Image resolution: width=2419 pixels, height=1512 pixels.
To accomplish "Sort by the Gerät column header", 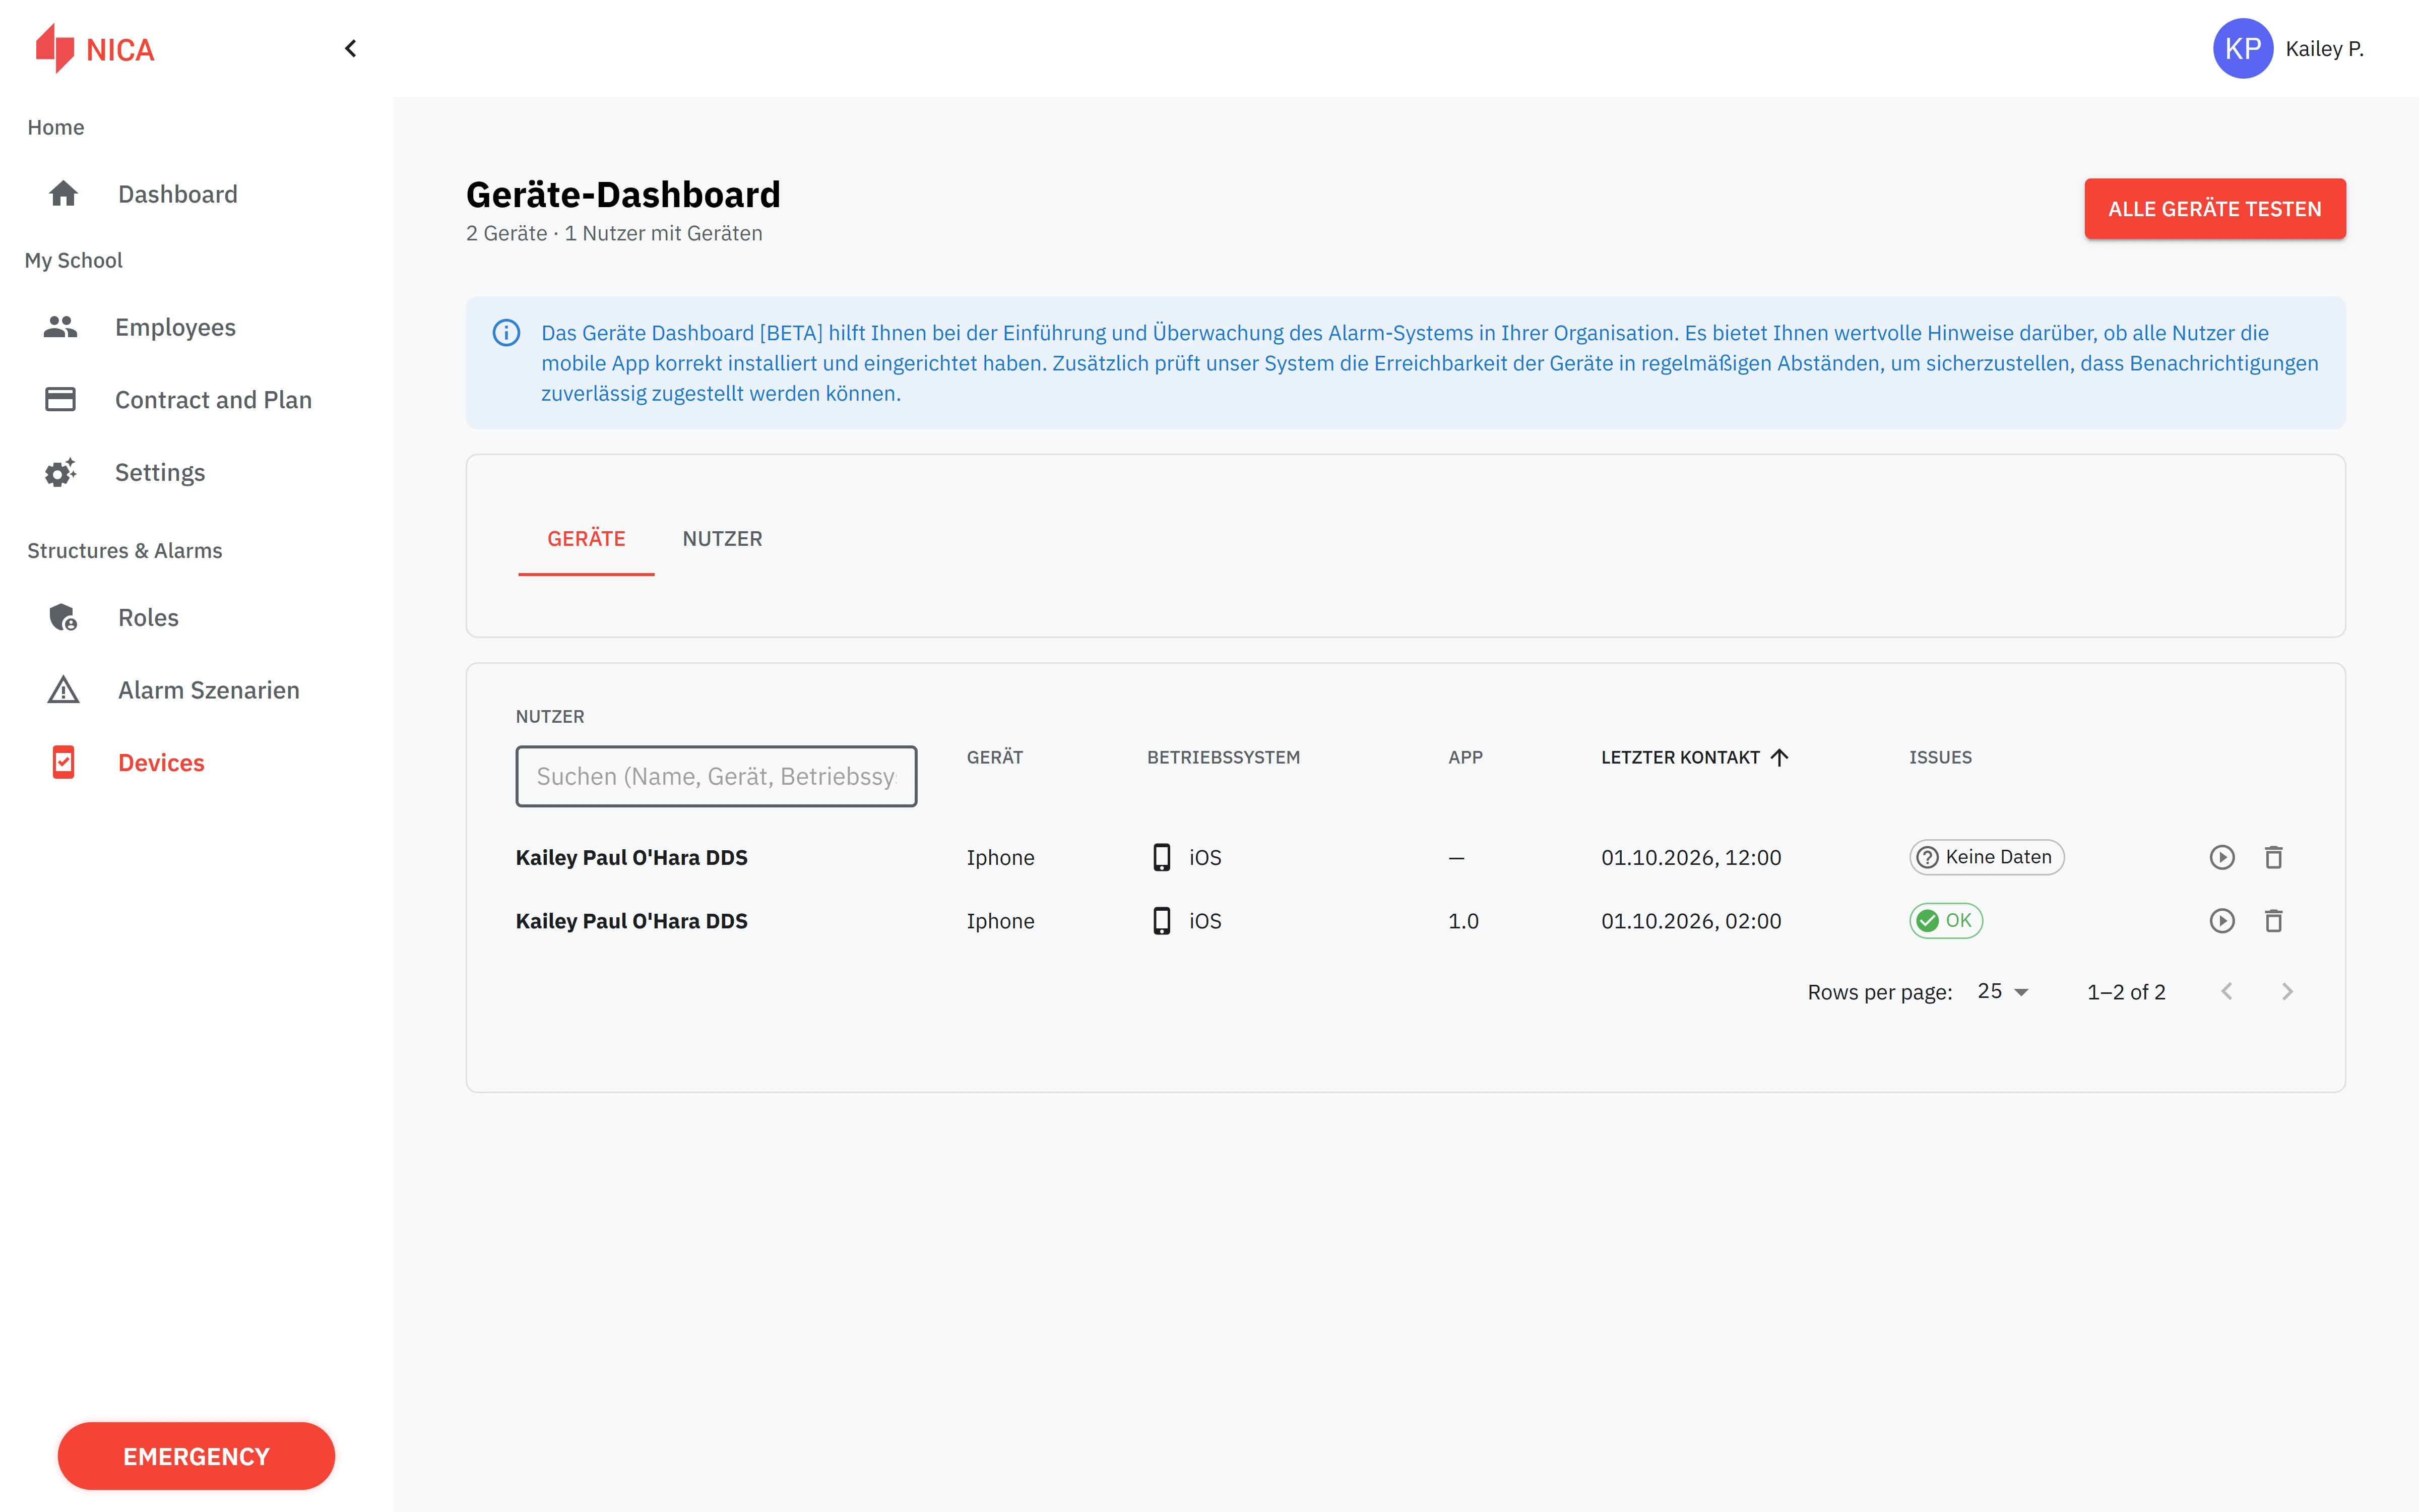I will 995,757.
